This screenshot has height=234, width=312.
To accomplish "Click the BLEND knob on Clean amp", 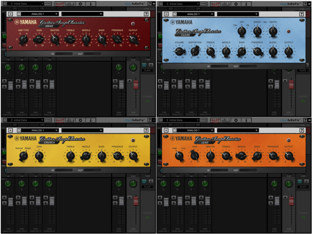I will (x=273, y=51).
